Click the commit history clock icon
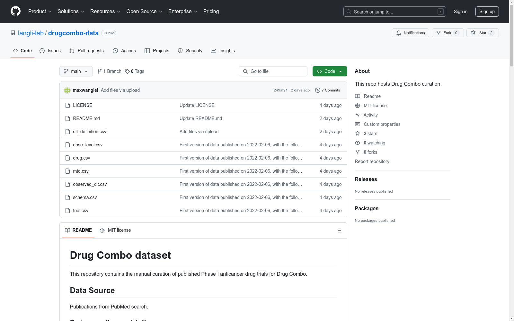 pos(318,90)
